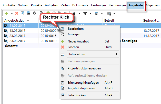The width and height of the screenshot is (161, 104).
Task: Click the funnel filter icon in the toolbar
Action: [x=85, y=13]
